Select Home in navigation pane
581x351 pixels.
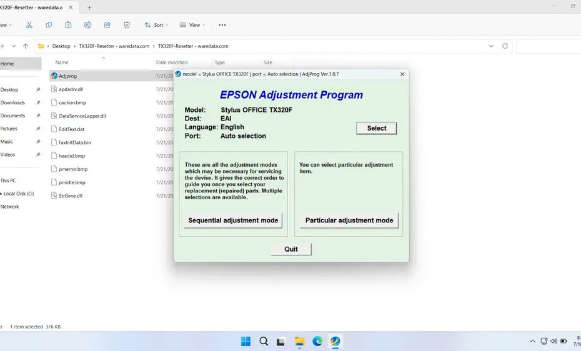pyautogui.click(x=21, y=64)
